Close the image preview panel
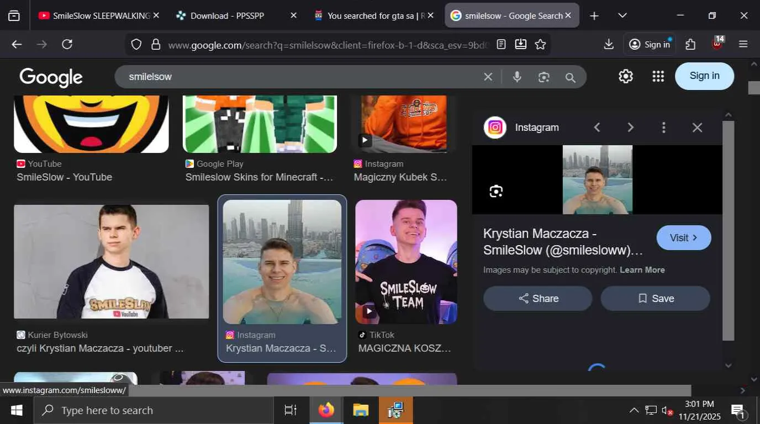 [x=697, y=128]
